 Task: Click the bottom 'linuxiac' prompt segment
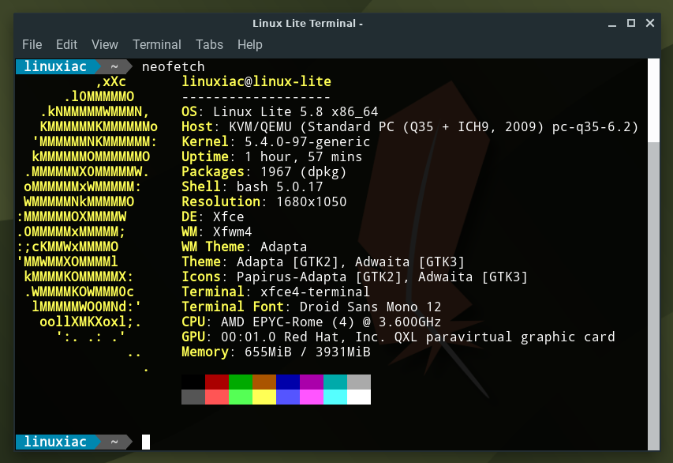55,442
